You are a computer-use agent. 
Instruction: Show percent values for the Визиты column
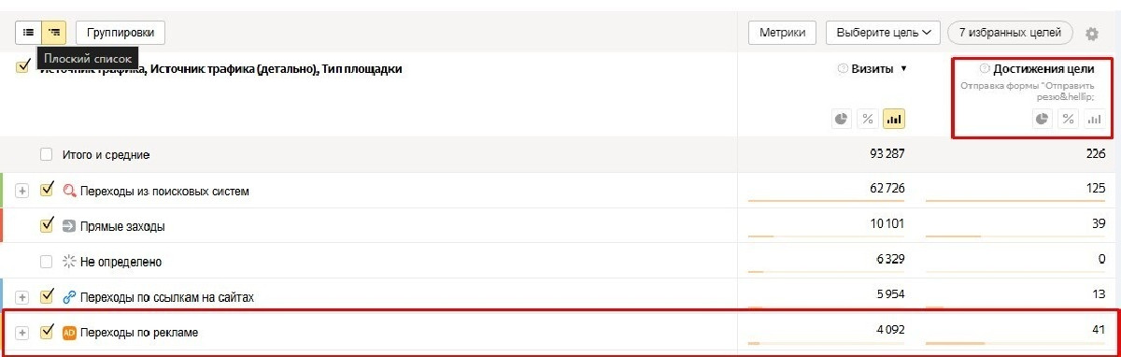(x=868, y=119)
